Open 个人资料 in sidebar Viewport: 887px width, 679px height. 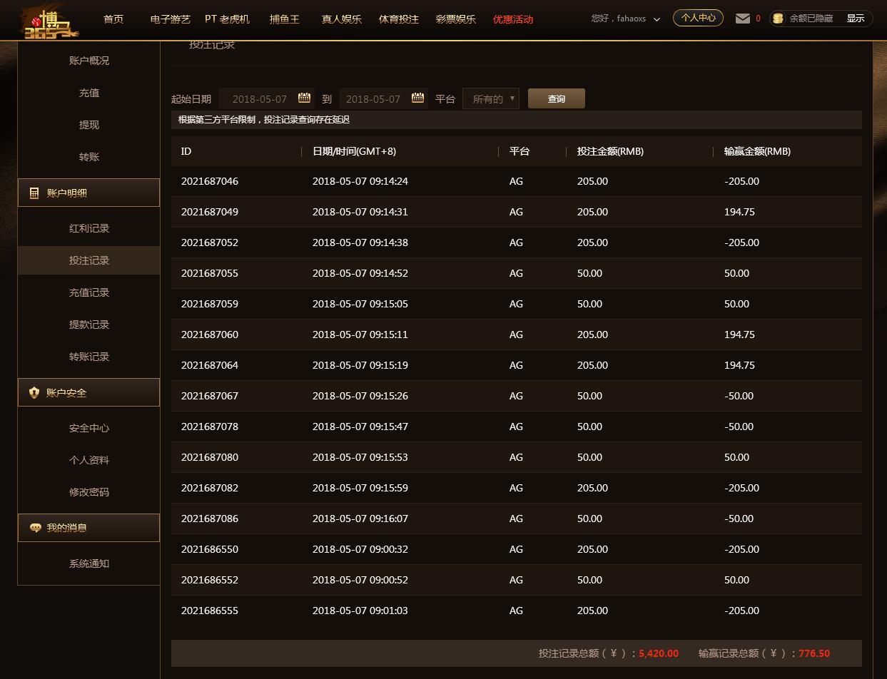point(89,460)
